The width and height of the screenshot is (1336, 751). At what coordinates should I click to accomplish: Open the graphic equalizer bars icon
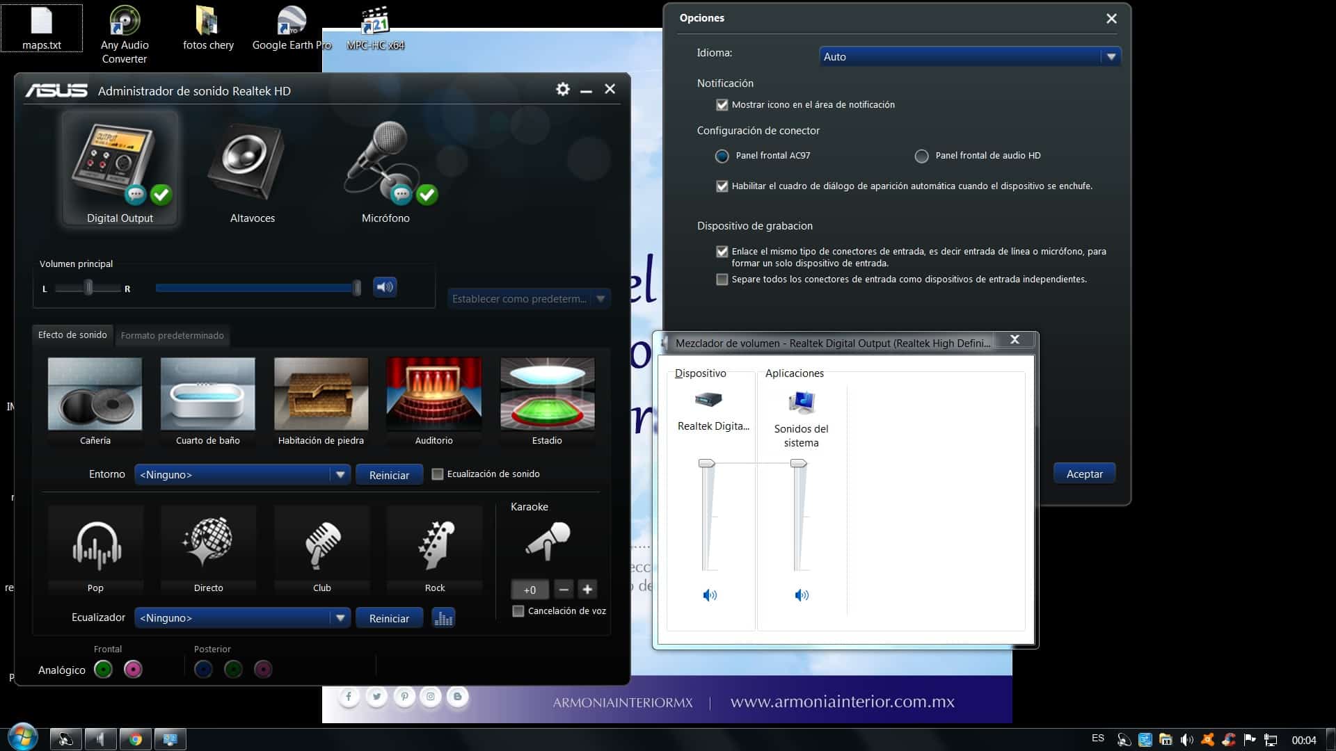(x=443, y=618)
